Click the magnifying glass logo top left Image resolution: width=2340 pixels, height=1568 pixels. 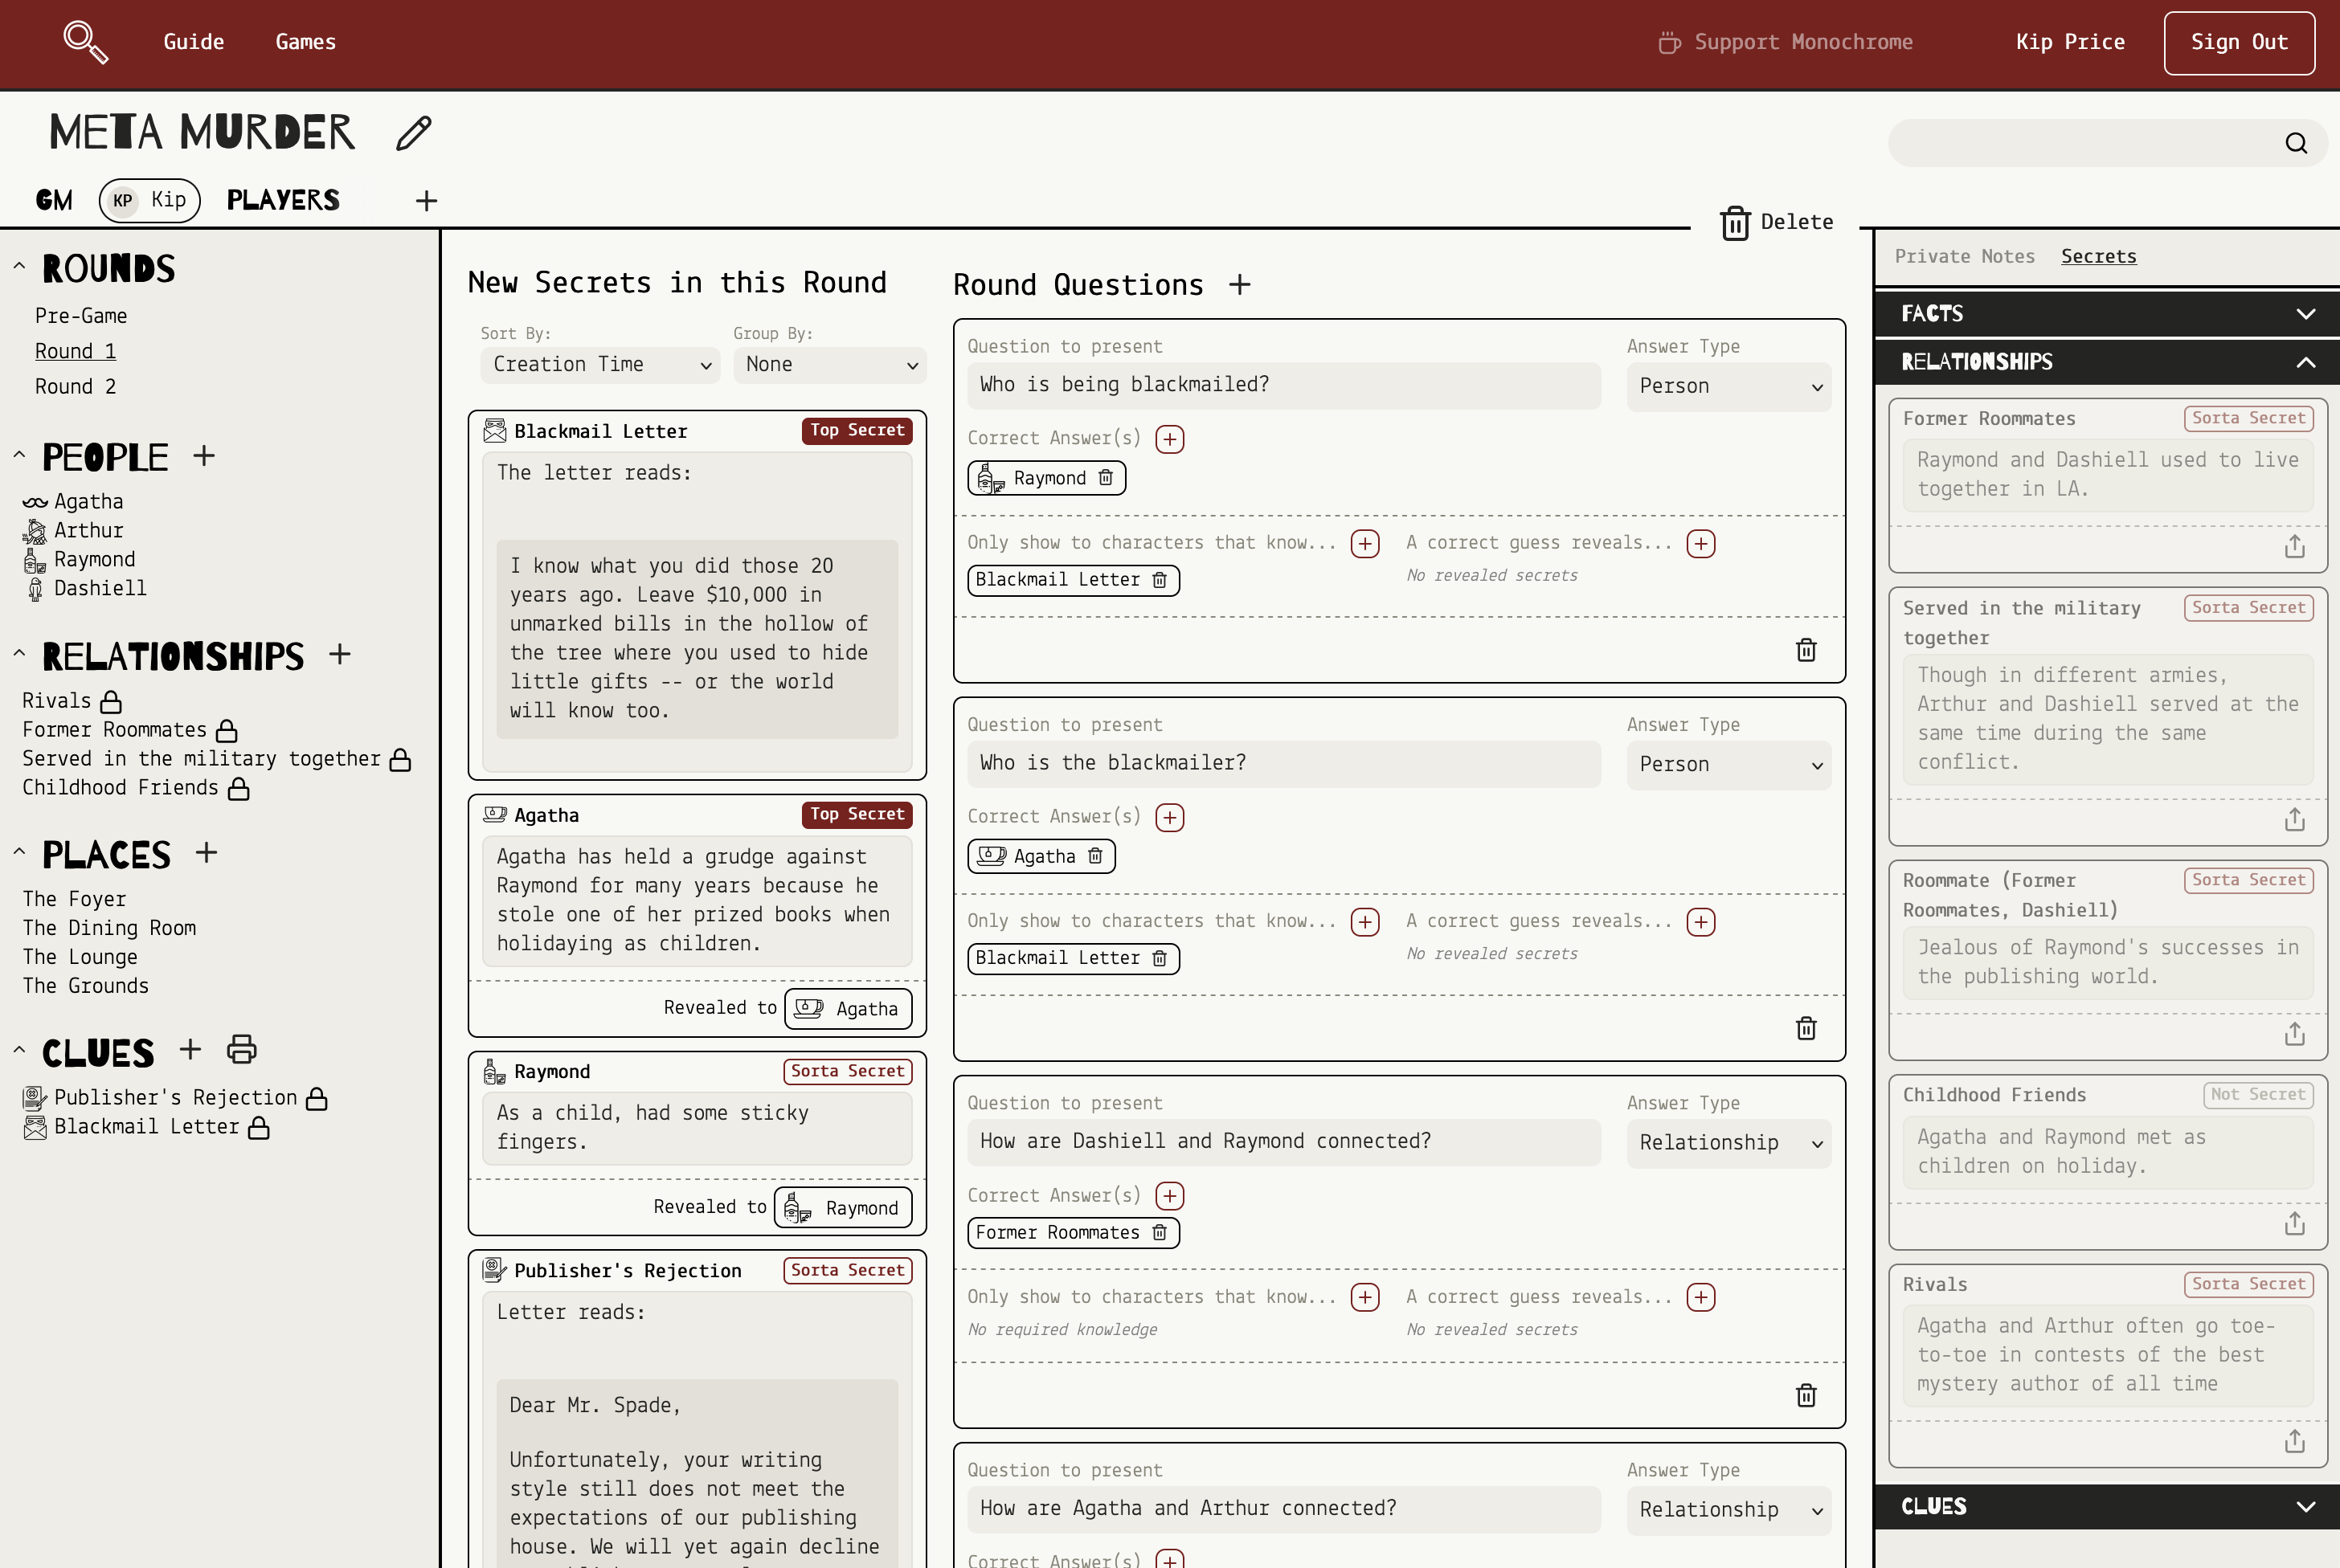(x=86, y=42)
